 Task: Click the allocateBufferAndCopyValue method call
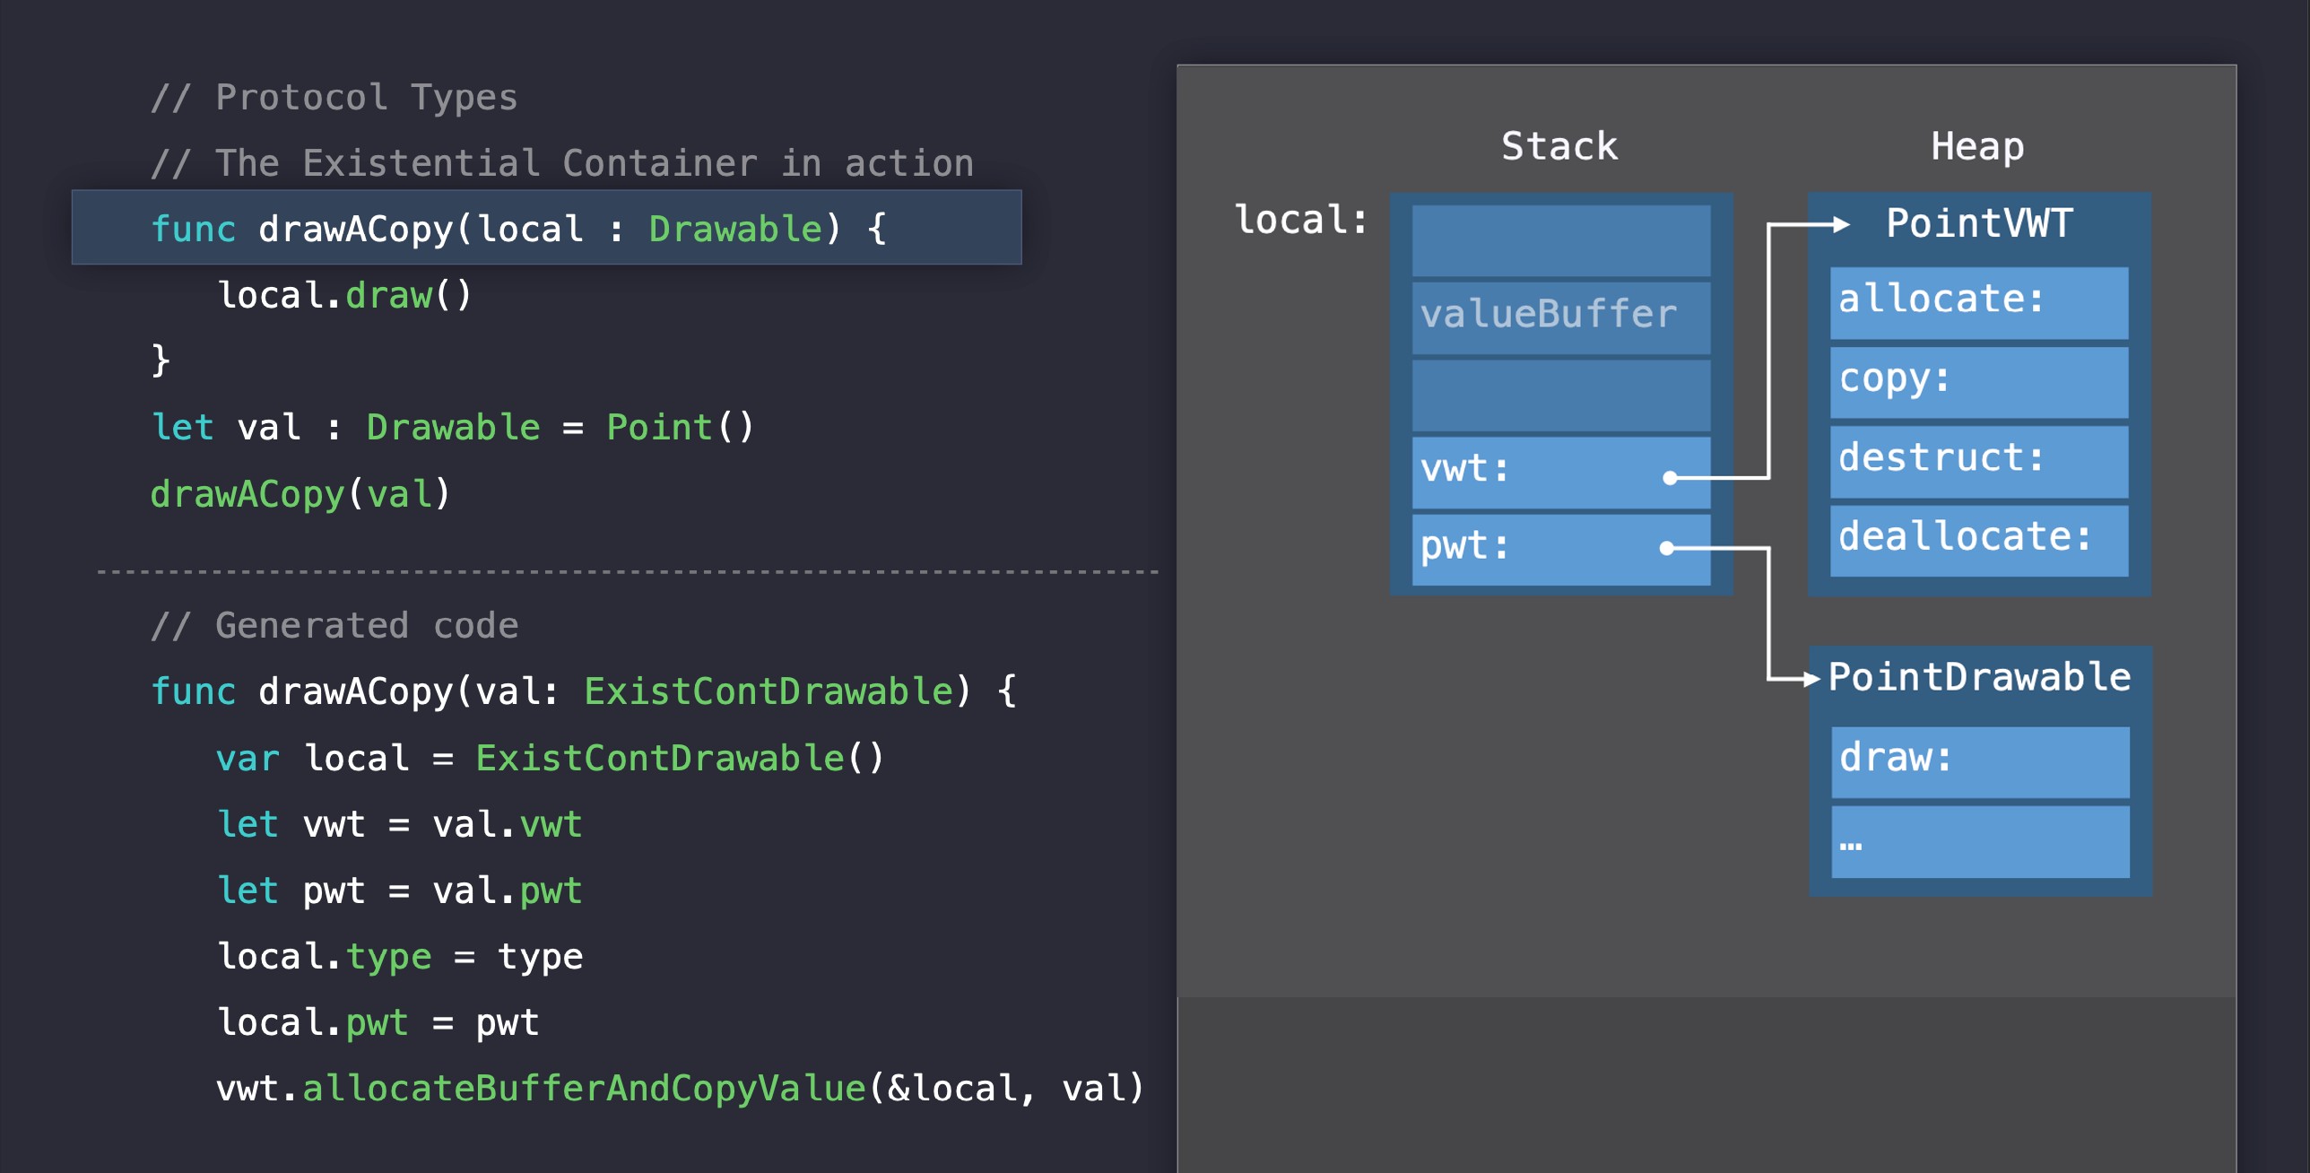584,1088
